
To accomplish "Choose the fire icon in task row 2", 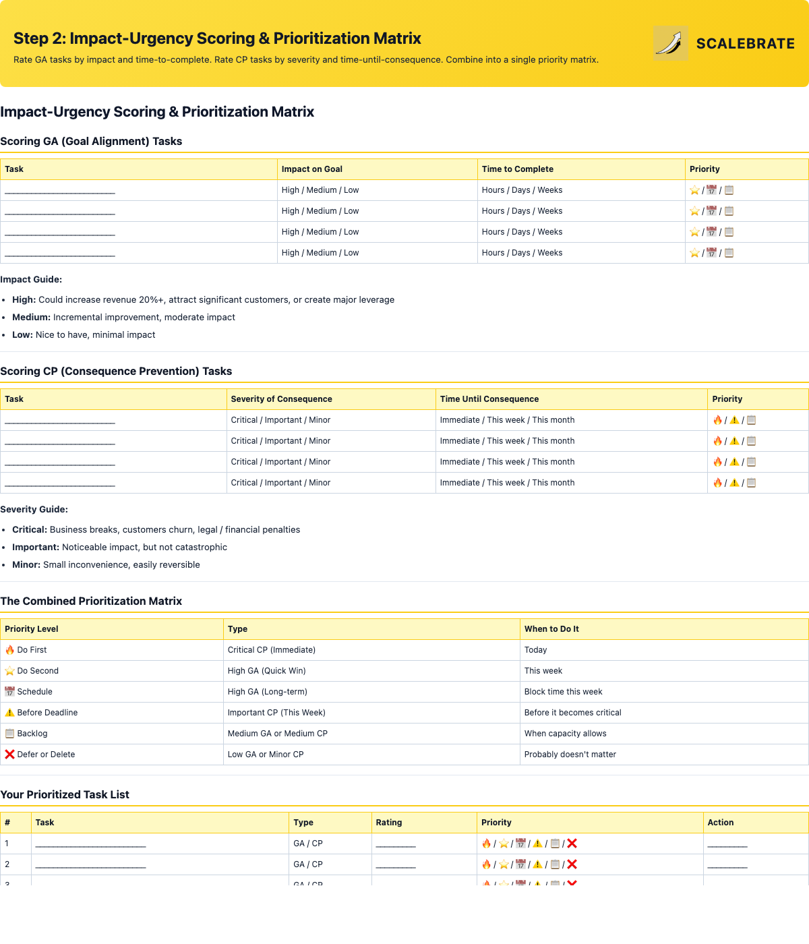I will (486, 864).
